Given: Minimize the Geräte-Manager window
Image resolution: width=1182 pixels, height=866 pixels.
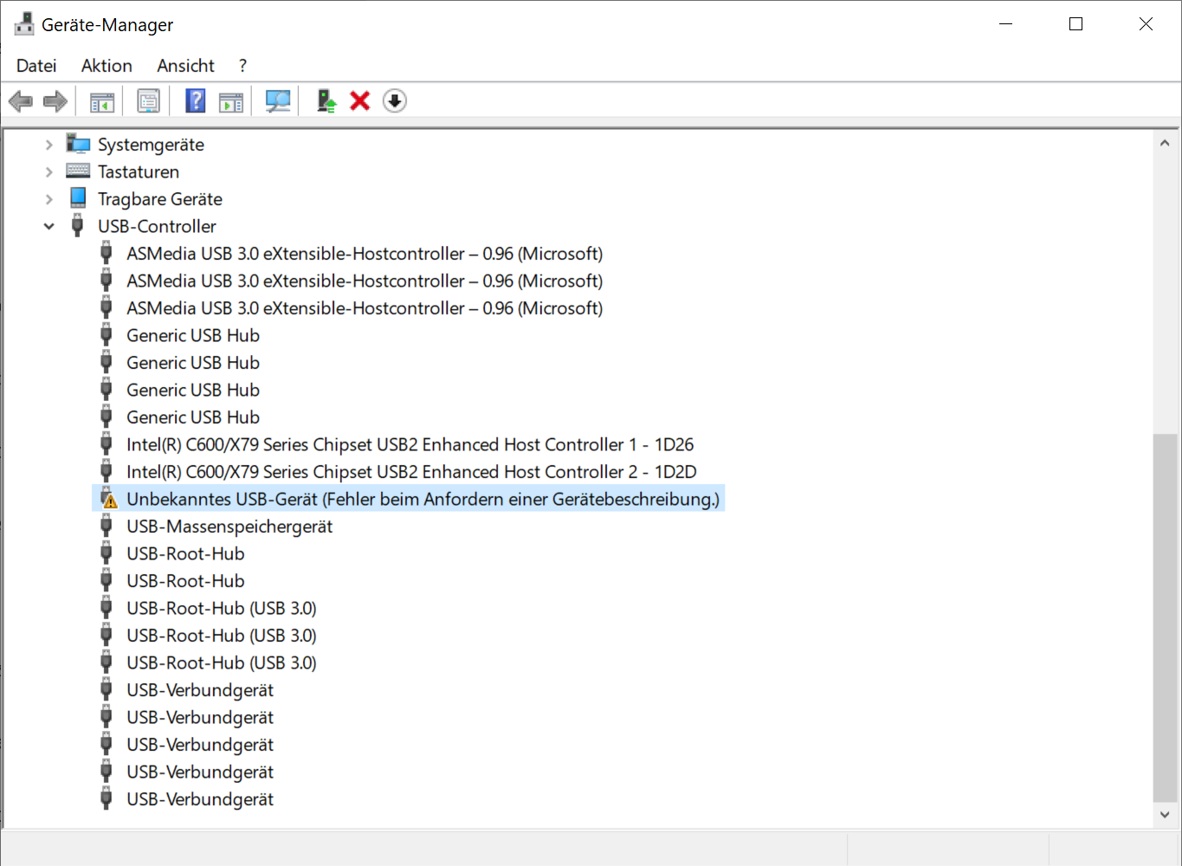Looking at the screenshot, I should (1005, 24).
